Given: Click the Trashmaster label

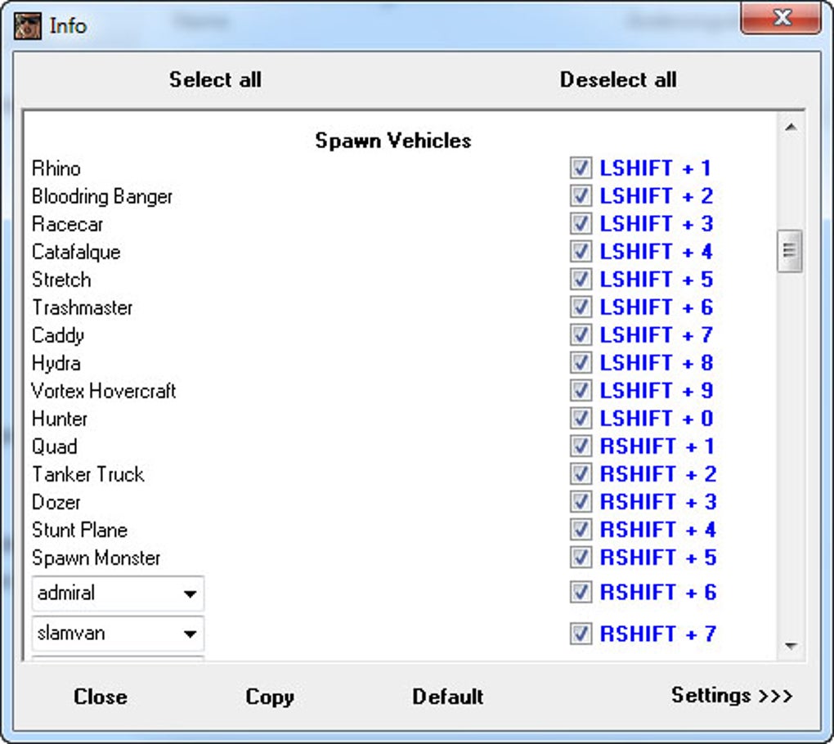Looking at the screenshot, I should (x=83, y=307).
